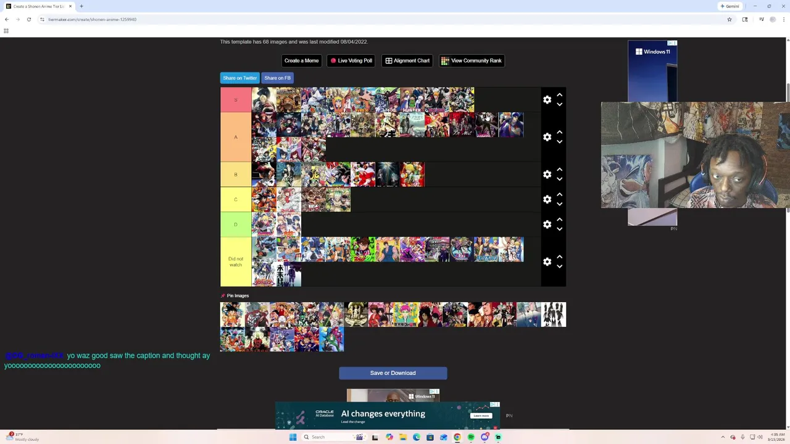Image resolution: width=790 pixels, height=444 pixels.
Task: Share tier list on FB
Action: click(277, 78)
